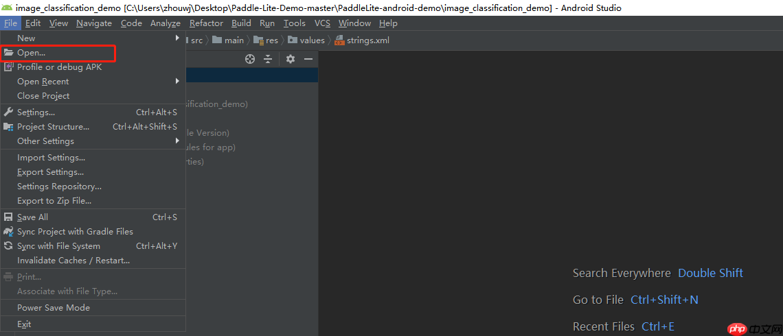Click src in the breadcrumb bar

196,40
